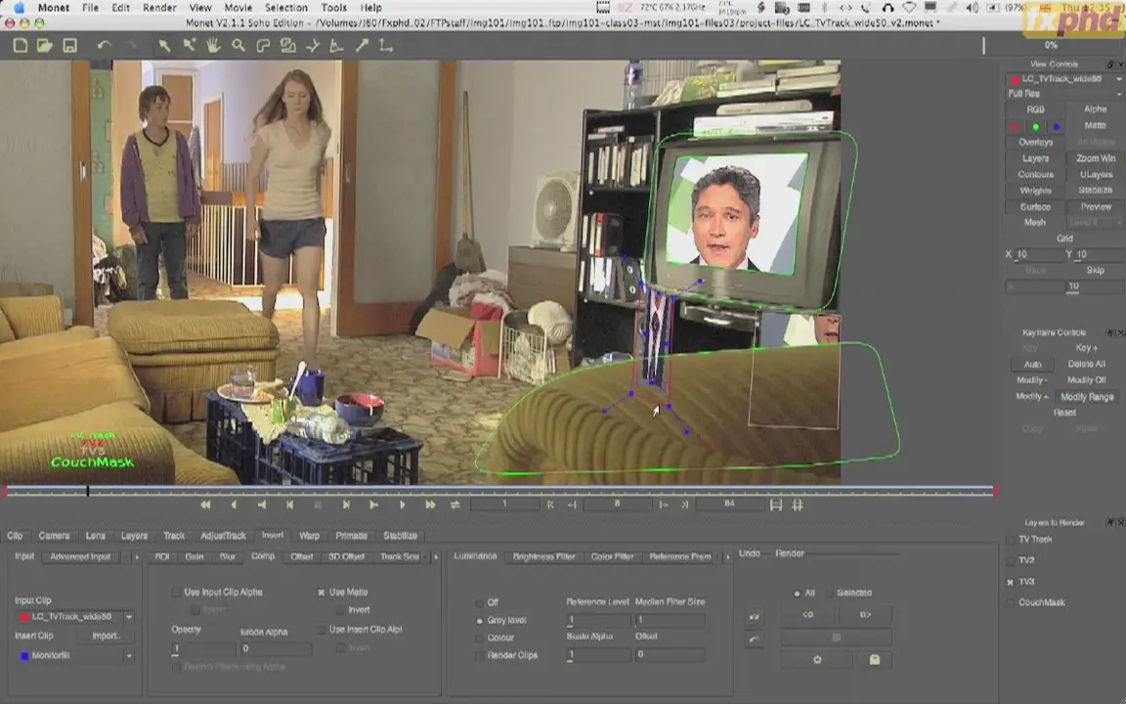Select the add-point arrow tool
Image resolution: width=1126 pixels, height=704 pixels.
tap(189, 45)
